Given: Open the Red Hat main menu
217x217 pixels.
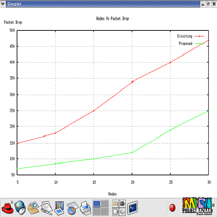Looking at the screenshot, I should [8, 208].
